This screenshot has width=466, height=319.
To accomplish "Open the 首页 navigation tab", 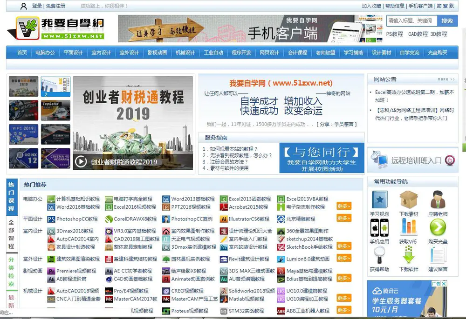I will (x=22, y=53).
